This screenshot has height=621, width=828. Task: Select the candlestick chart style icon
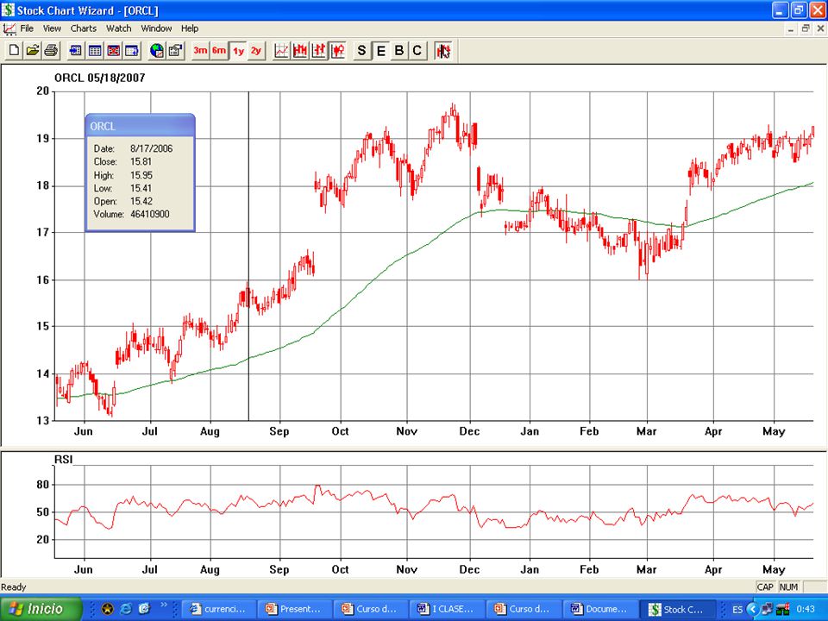coord(337,51)
